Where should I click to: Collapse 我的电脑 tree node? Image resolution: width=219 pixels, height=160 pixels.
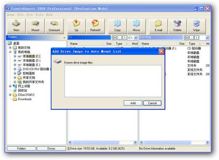[10, 52]
